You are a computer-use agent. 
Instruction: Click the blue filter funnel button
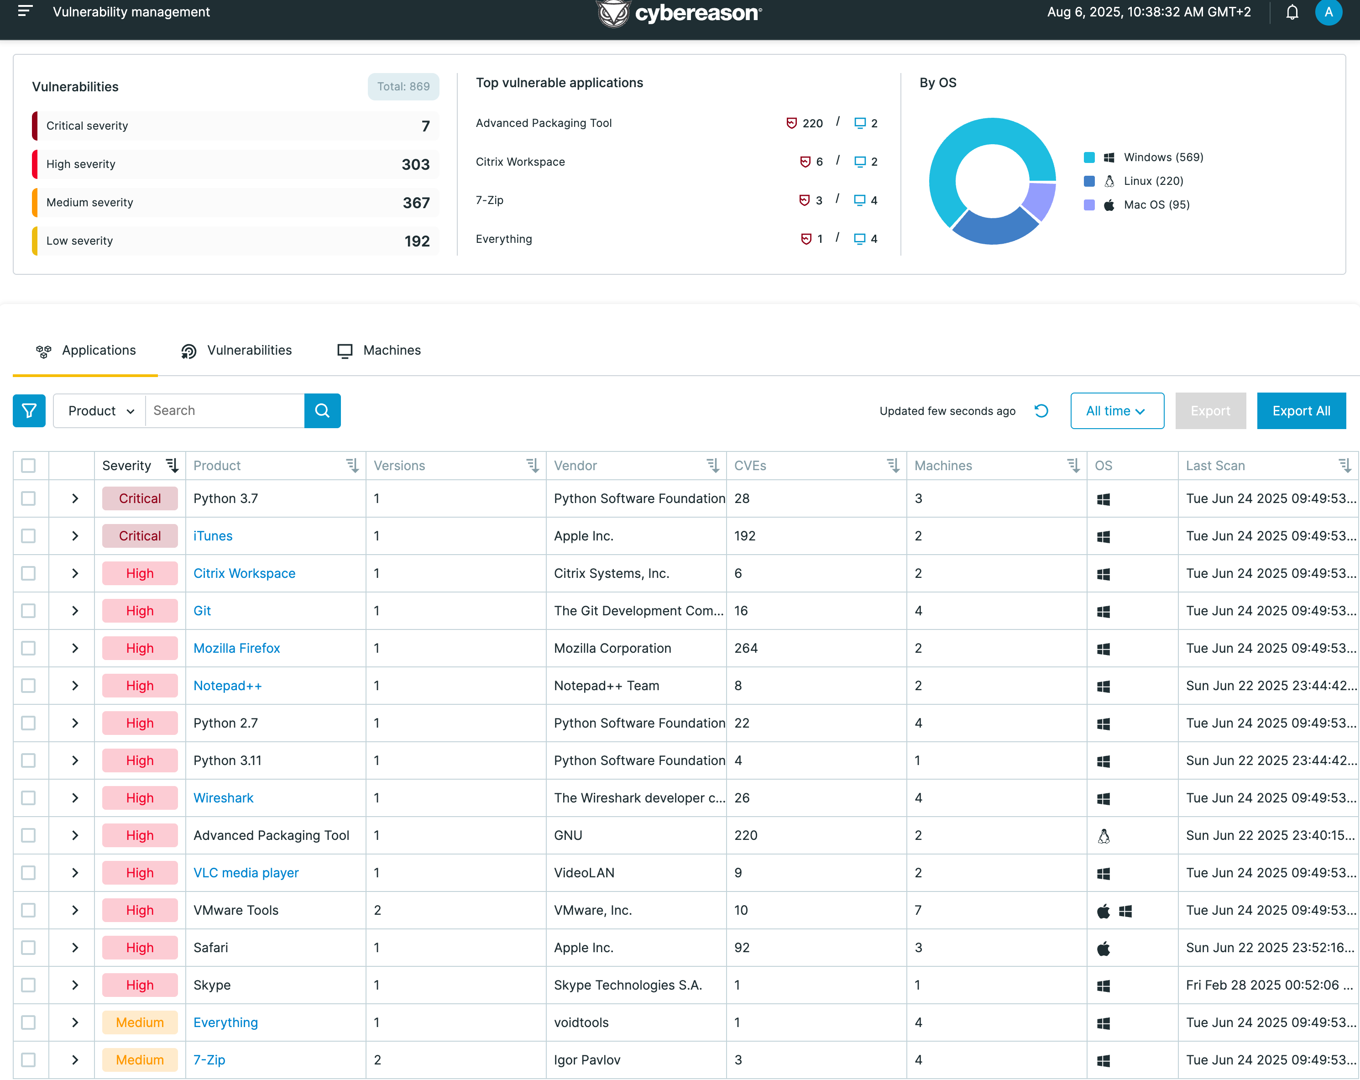[x=29, y=411]
